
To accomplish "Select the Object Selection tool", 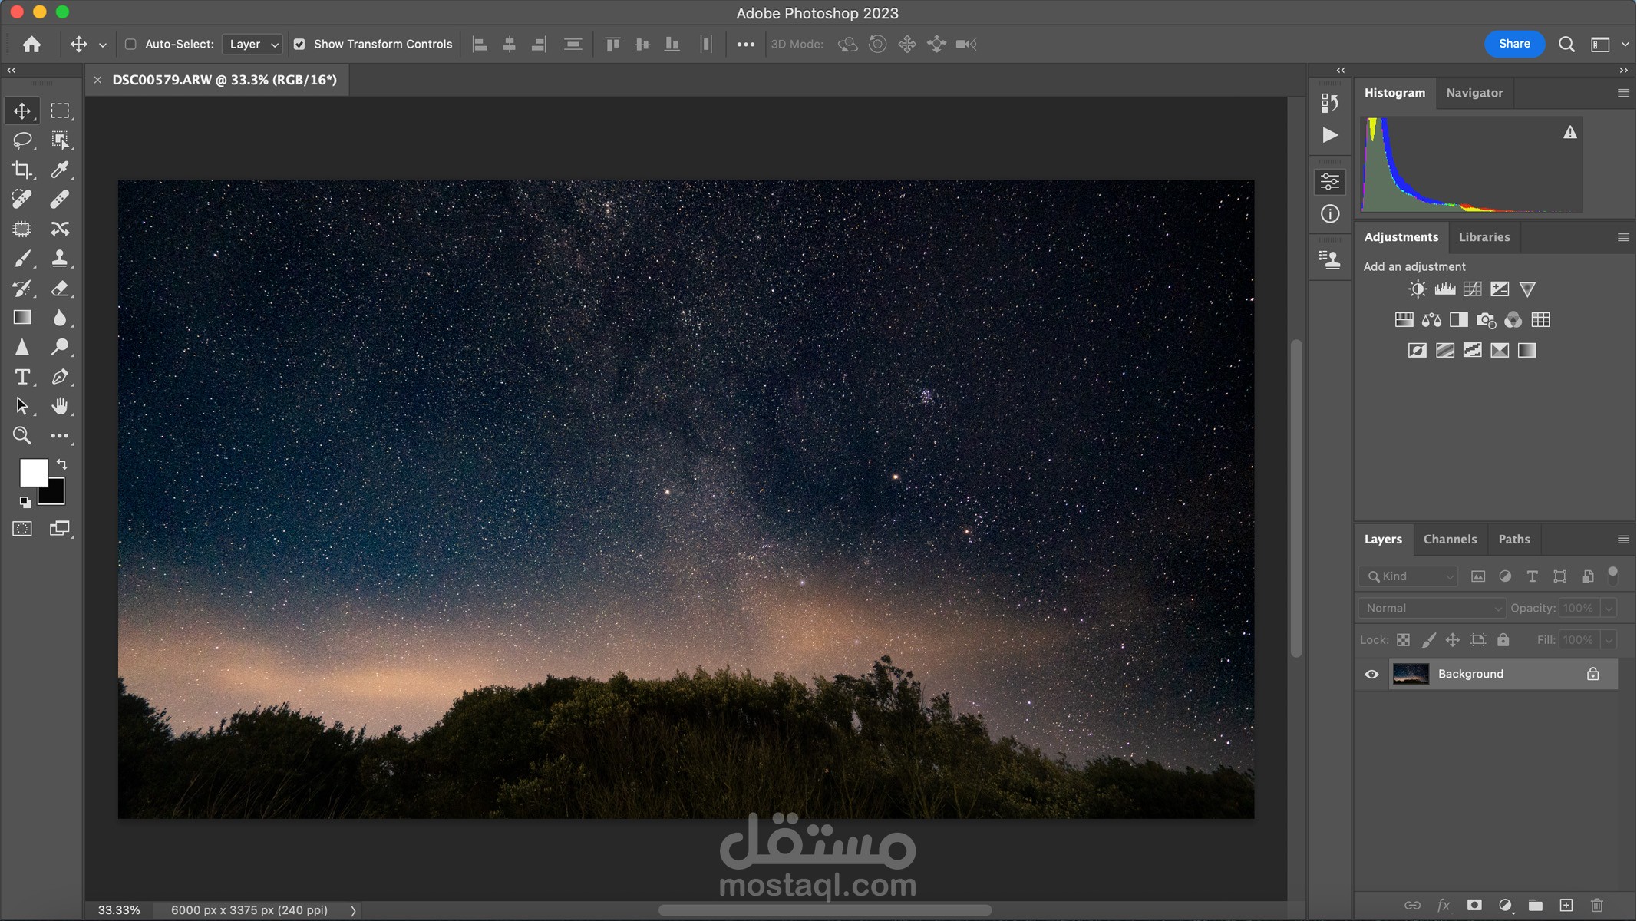I will coord(60,140).
